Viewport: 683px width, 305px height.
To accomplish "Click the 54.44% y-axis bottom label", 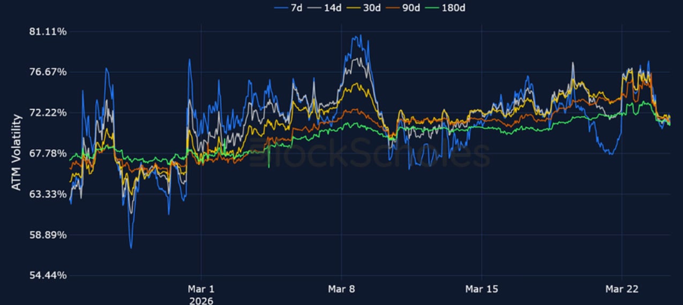I will click(48, 276).
